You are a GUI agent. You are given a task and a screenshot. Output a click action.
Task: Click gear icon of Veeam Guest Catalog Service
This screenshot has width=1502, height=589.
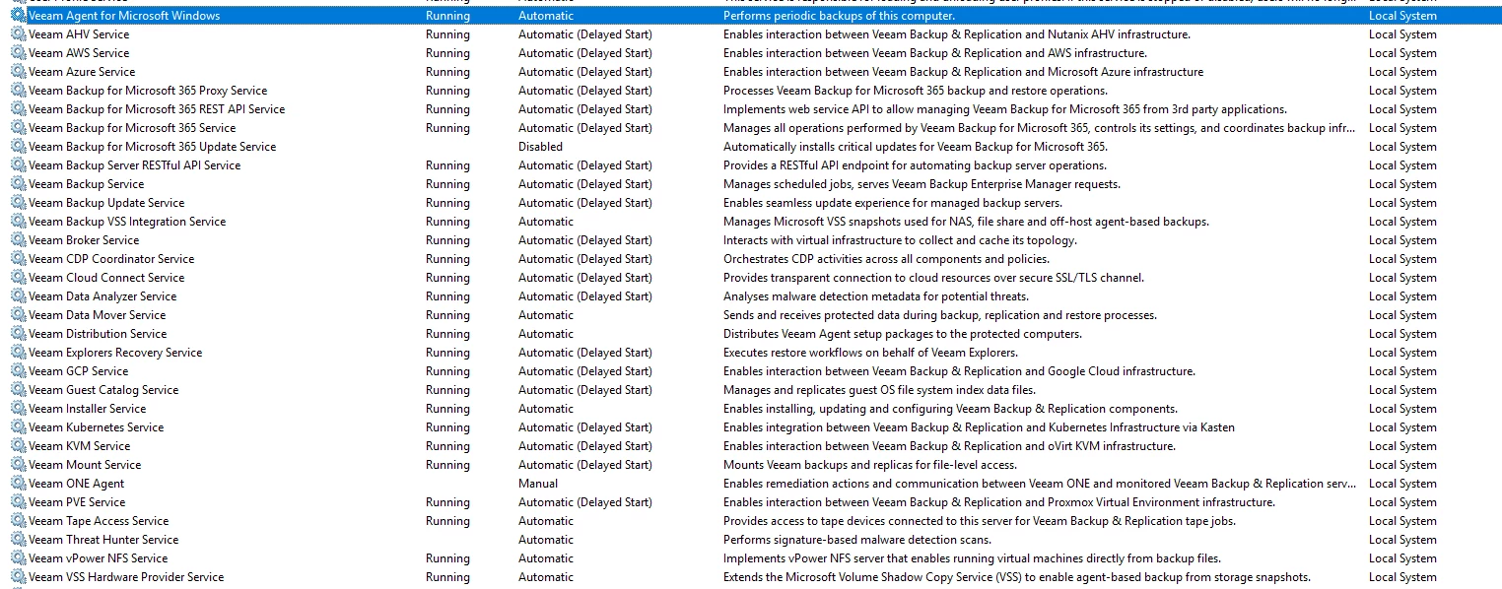[x=19, y=390]
